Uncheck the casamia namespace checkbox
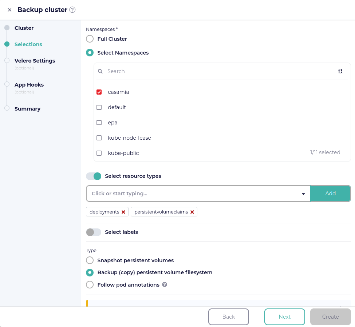The image size is (355, 327). point(99,92)
